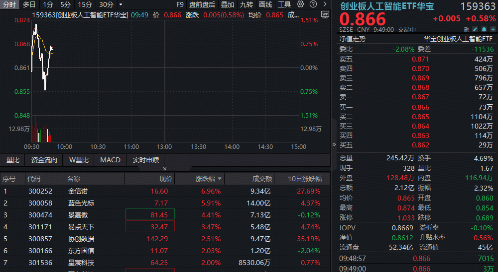Open 工具 tools menu
The image size is (498, 272).
click(284, 4)
